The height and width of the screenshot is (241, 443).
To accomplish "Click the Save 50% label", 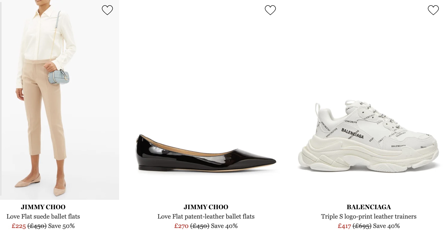I will [x=61, y=226].
